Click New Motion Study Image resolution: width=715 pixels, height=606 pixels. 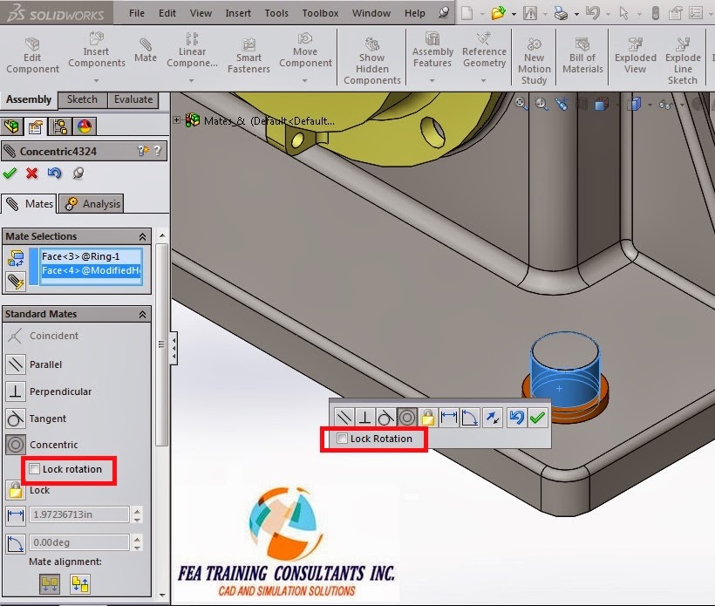(534, 52)
